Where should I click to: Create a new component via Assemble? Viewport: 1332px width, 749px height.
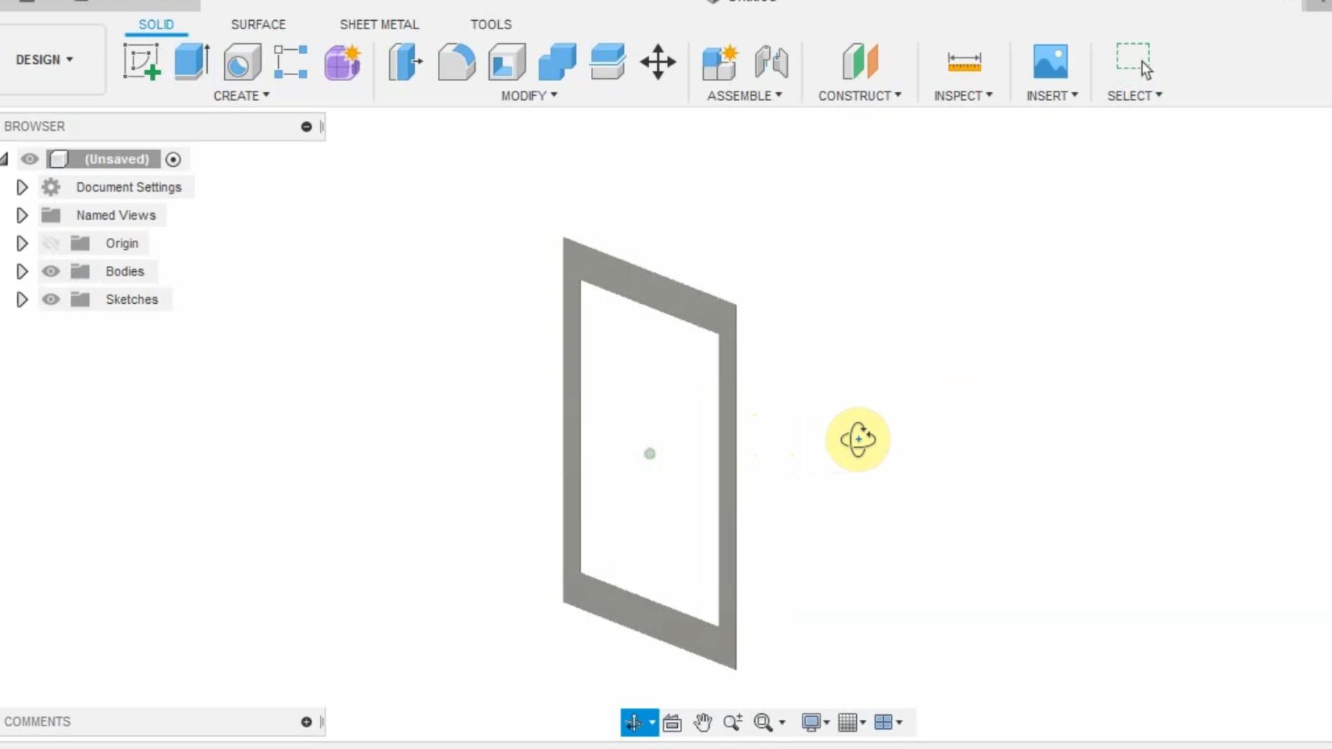[x=719, y=61]
